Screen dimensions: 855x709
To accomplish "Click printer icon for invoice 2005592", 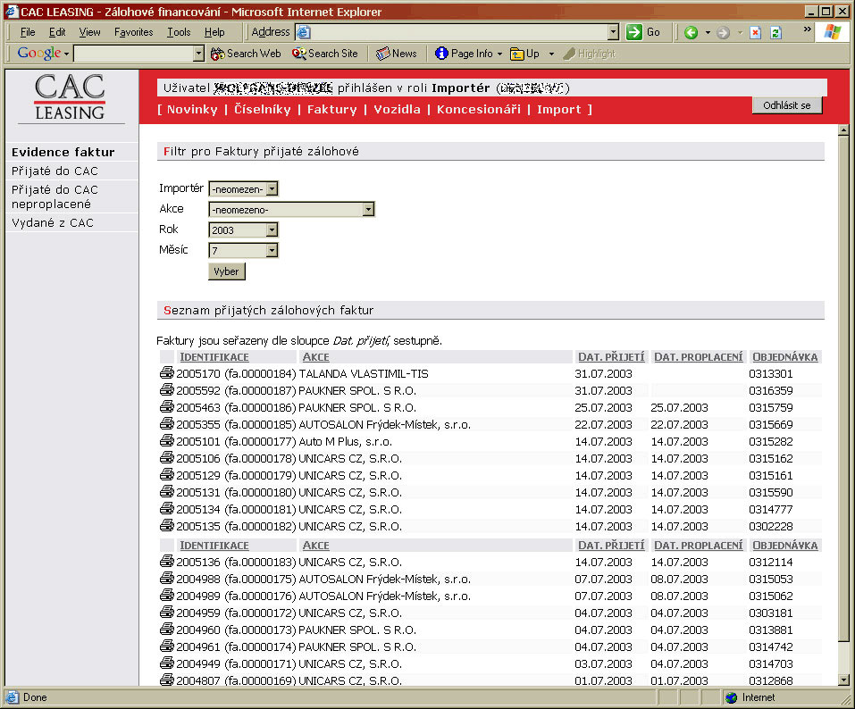I will pos(167,389).
